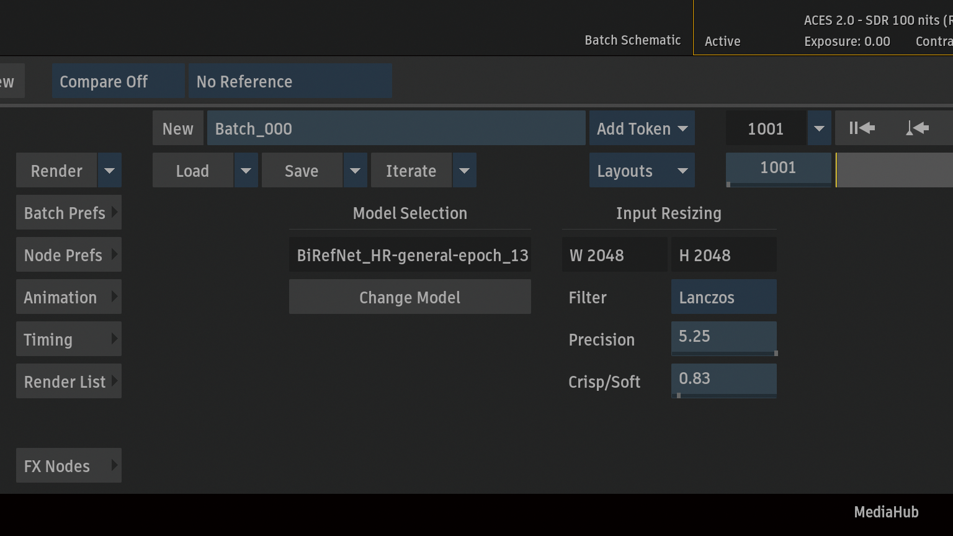The height and width of the screenshot is (536, 953).
Task: Switch to the MediaHub tab
Action: pos(885,512)
